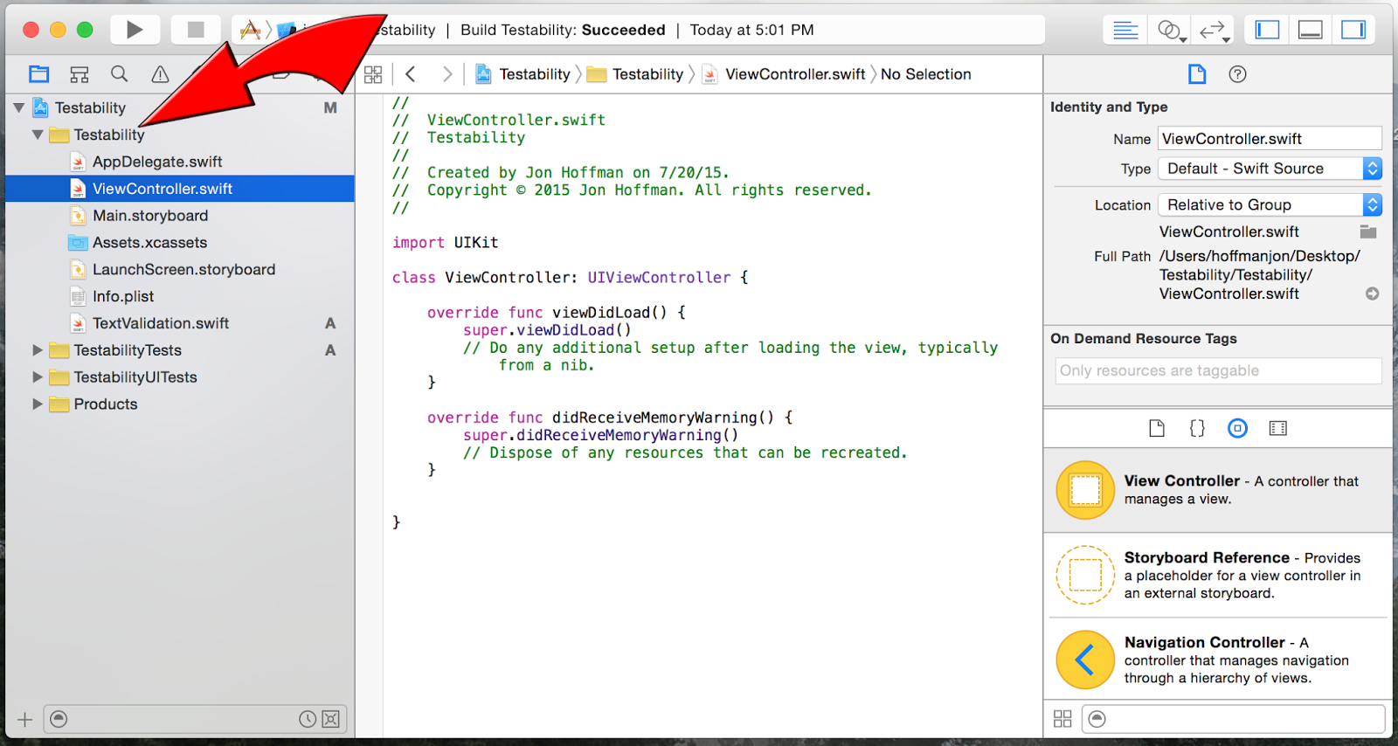Viewport: 1398px width, 746px height.
Task: Open the File Template library
Action: 1157,428
